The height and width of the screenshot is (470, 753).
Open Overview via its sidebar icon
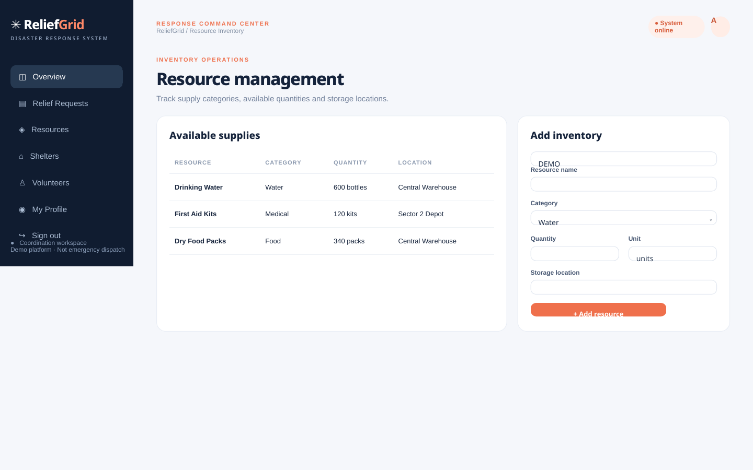point(22,77)
